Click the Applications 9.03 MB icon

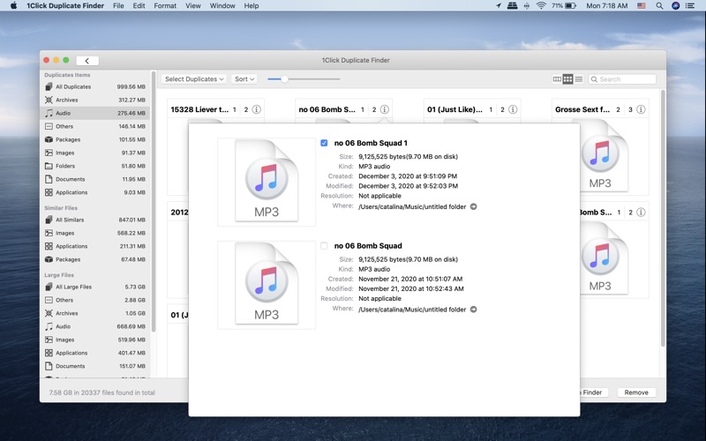pyautogui.click(x=49, y=192)
